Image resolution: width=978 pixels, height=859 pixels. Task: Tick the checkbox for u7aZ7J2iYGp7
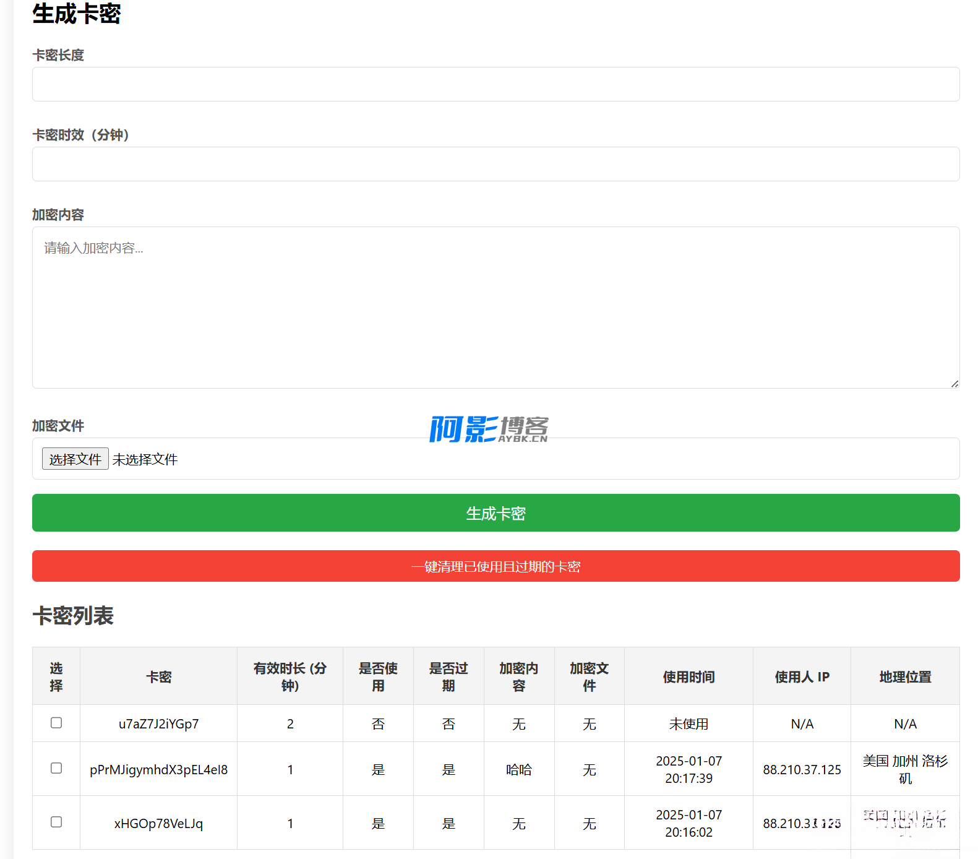56,723
